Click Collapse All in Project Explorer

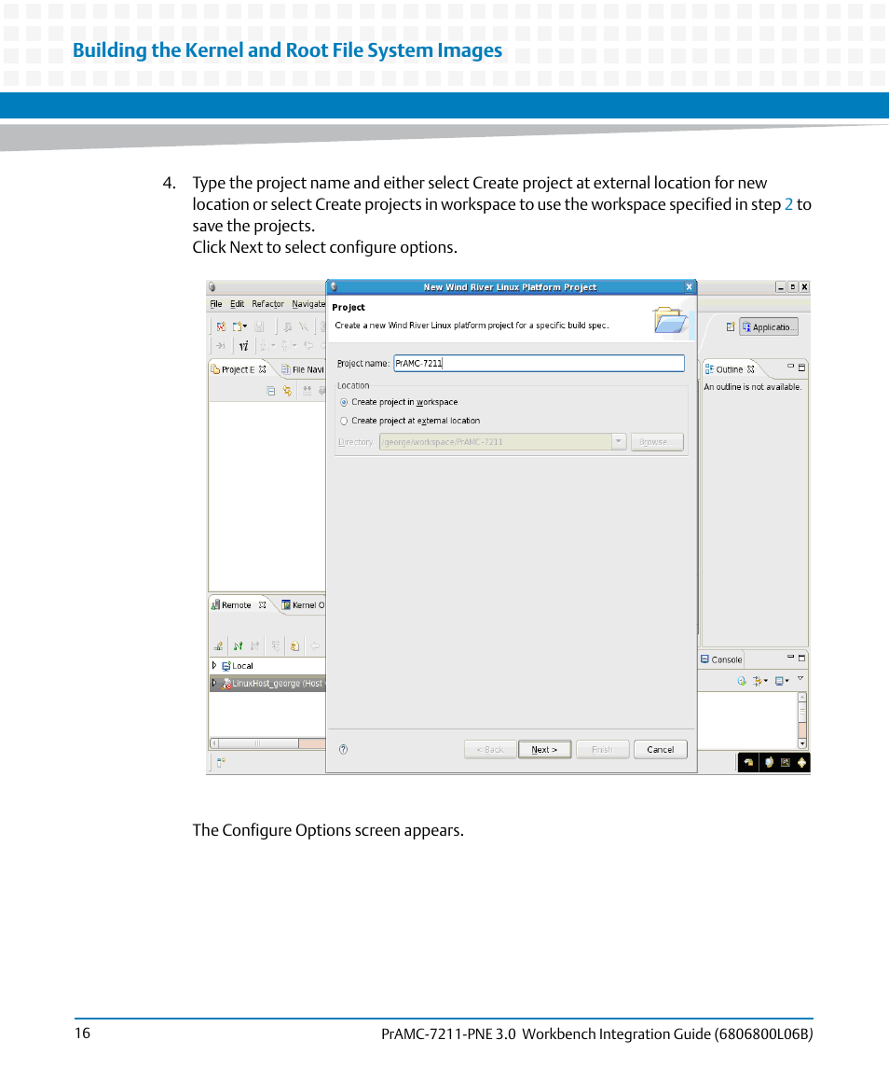pyautogui.click(x=271, y=391)
